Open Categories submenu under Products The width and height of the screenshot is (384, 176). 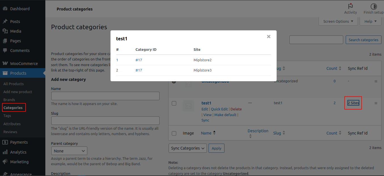(x=13, y=108)
